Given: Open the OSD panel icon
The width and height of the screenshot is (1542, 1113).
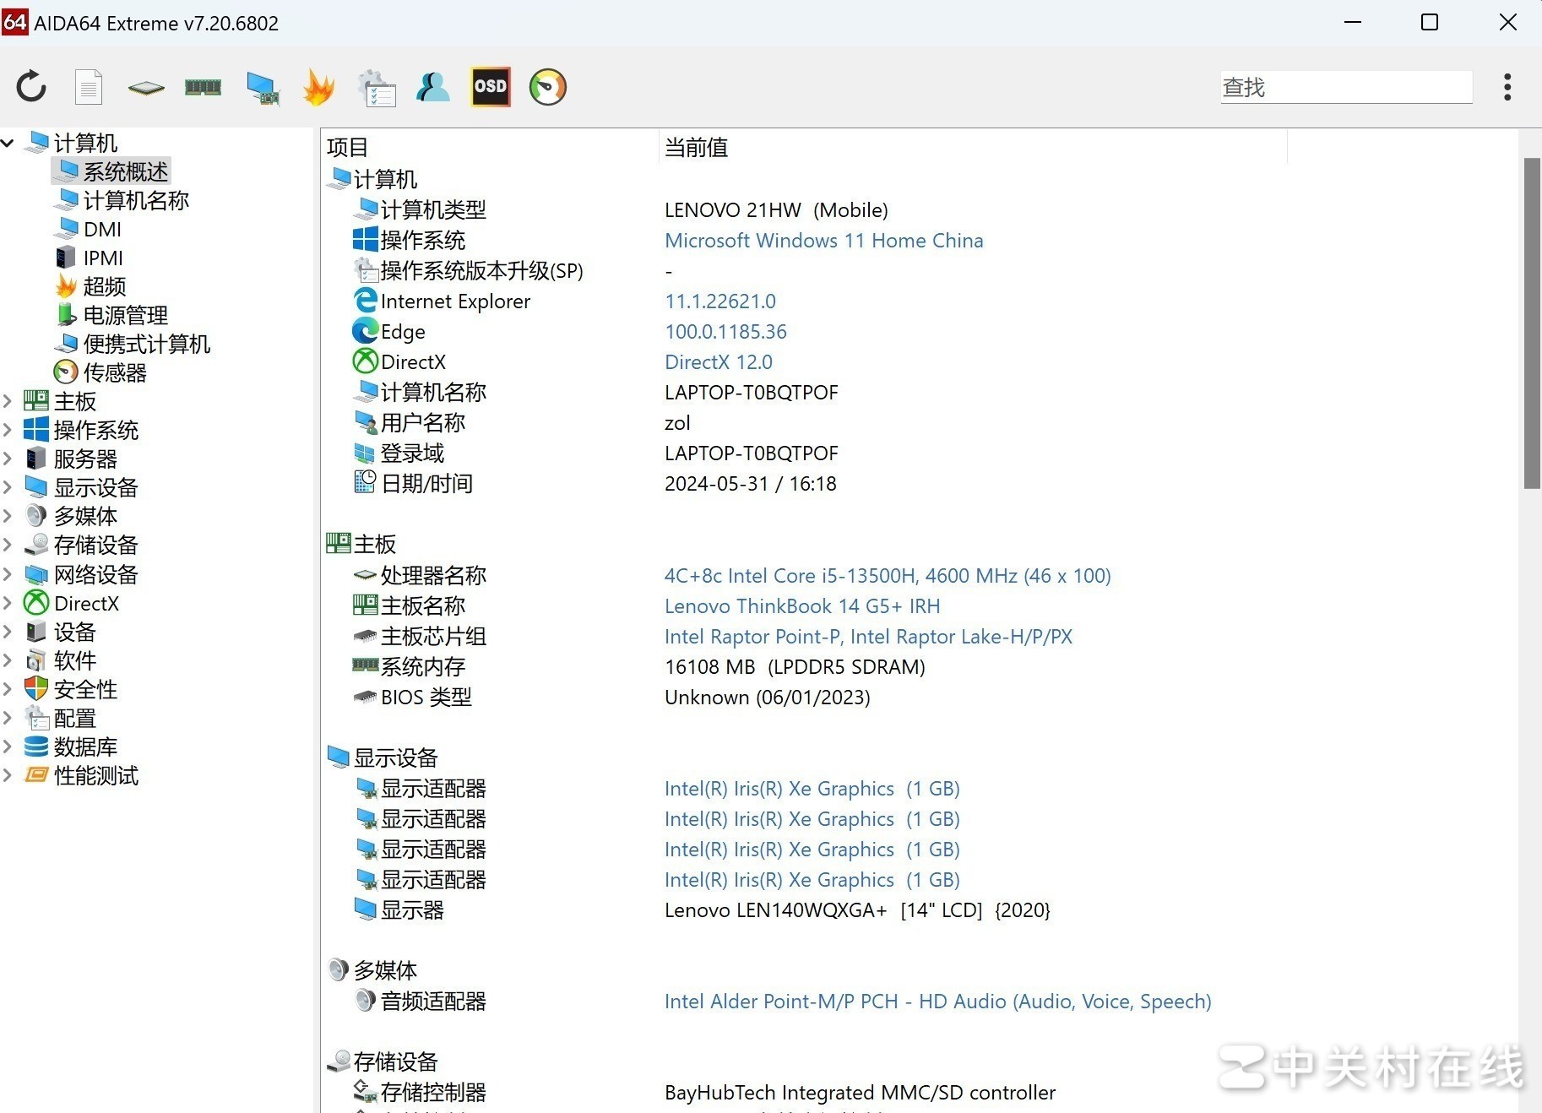Looking at the screenshot, I should [490, 87].
